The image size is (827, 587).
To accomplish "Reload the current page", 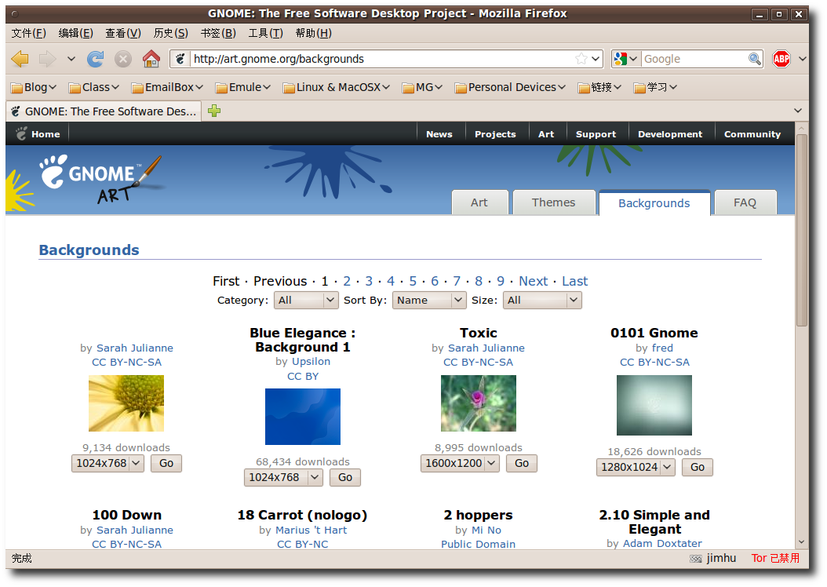I will pyautogui.click(x=96, y=59).
